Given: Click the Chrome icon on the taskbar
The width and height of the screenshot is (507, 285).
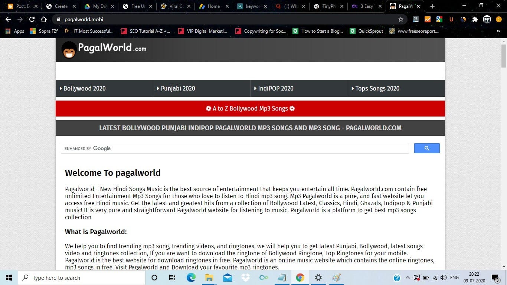Looking at the screenshot, I should coord(300,278).
